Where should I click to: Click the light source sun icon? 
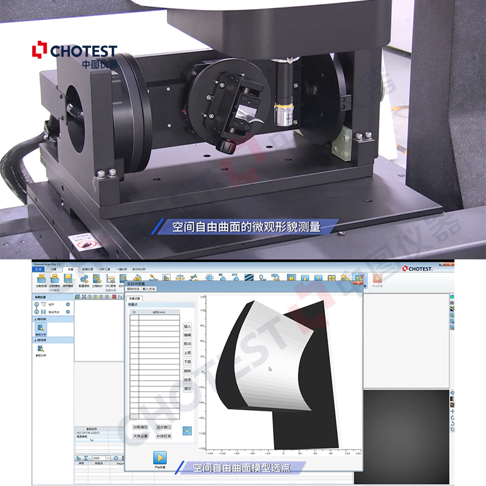tap(210, 278)
